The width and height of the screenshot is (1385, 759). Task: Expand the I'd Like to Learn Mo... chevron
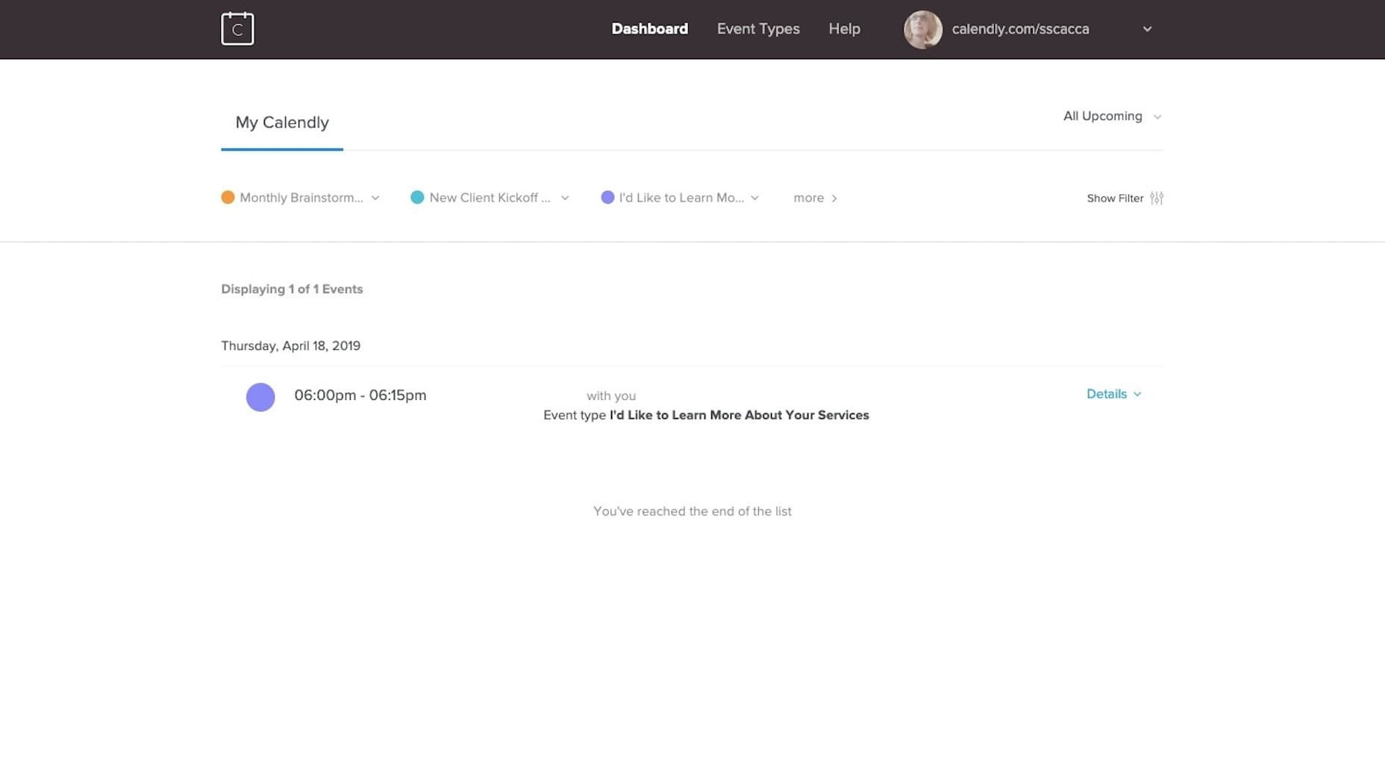[x=754, y=198]
